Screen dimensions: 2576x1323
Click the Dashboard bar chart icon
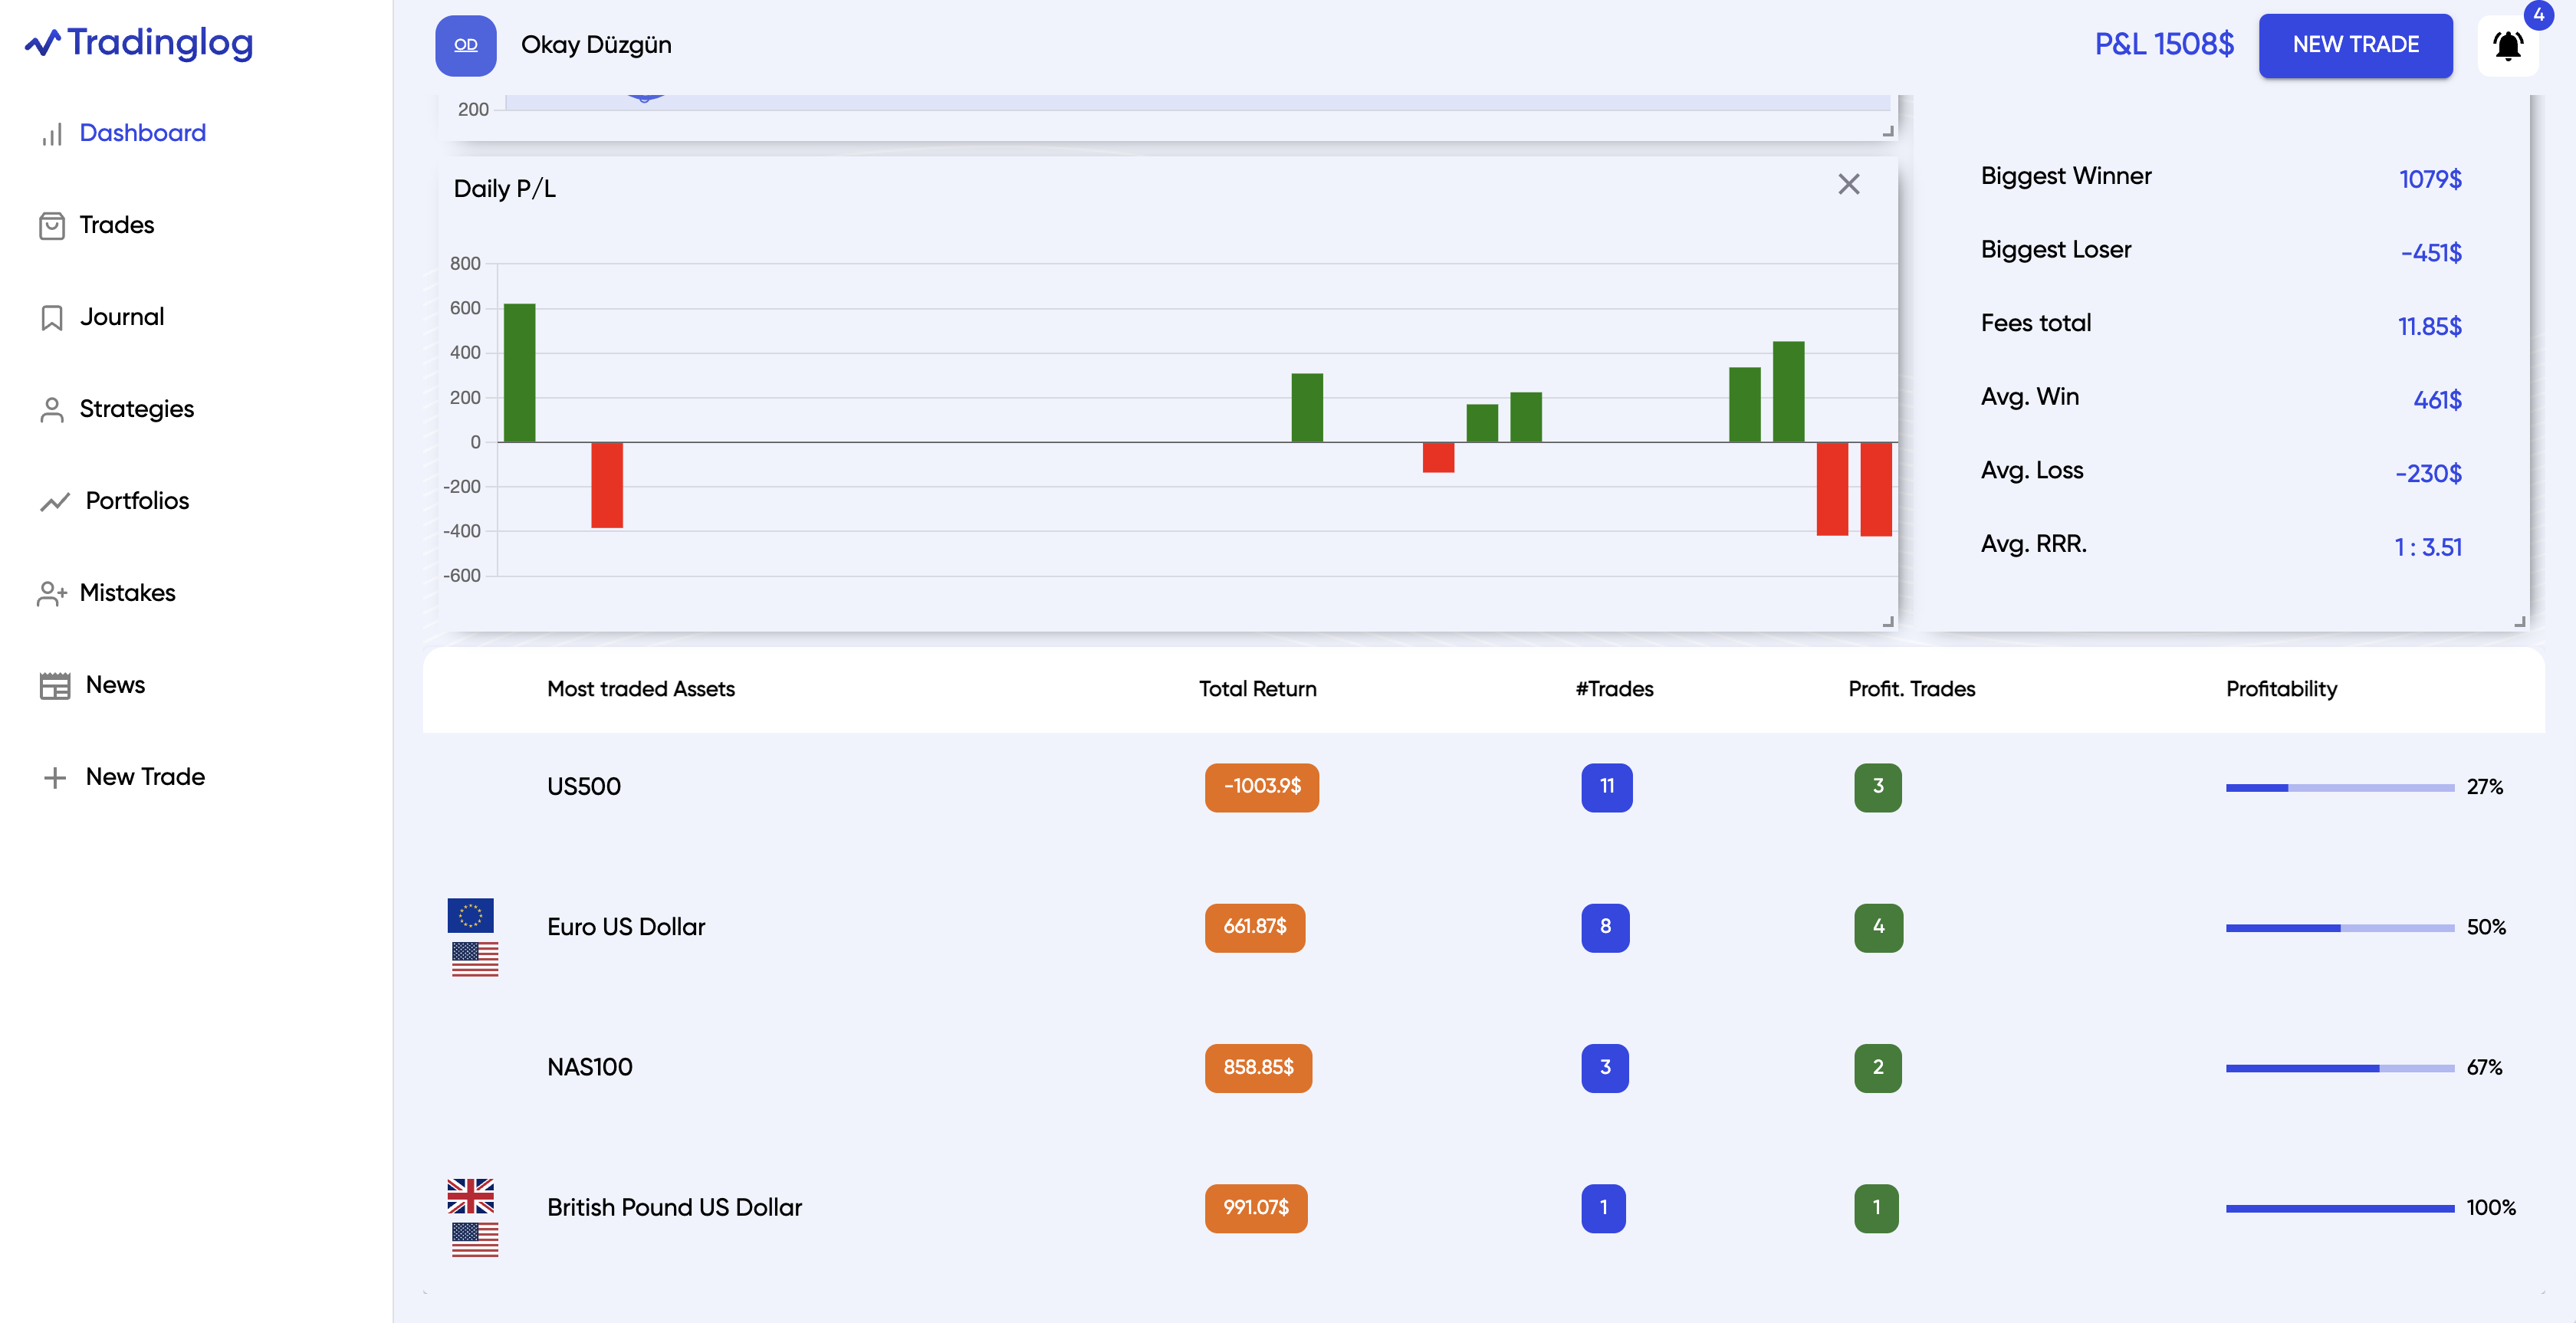pyautogui.click(x=52, y=134)
